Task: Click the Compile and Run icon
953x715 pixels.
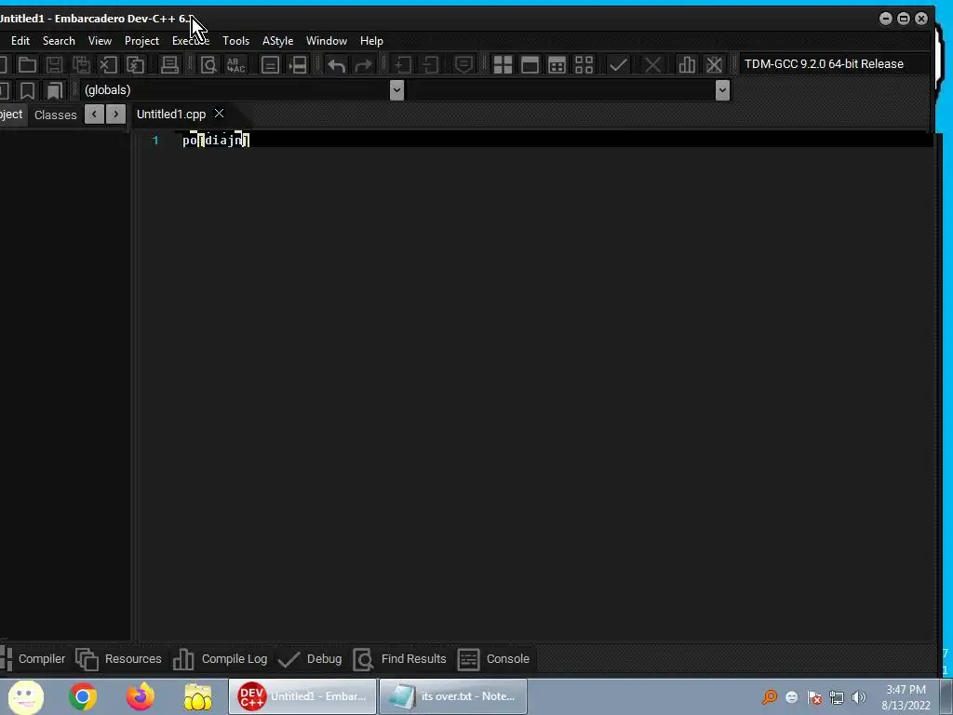Action: [557, 64]
